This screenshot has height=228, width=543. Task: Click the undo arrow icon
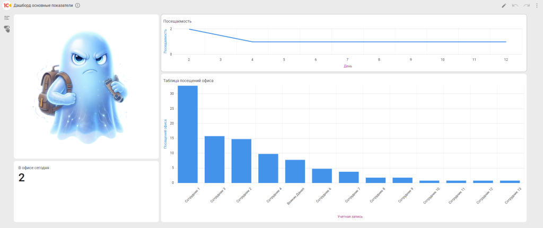[515, 5]
